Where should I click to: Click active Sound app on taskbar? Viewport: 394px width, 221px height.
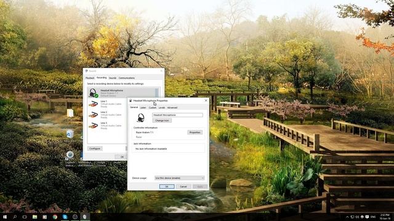(85, 217)
